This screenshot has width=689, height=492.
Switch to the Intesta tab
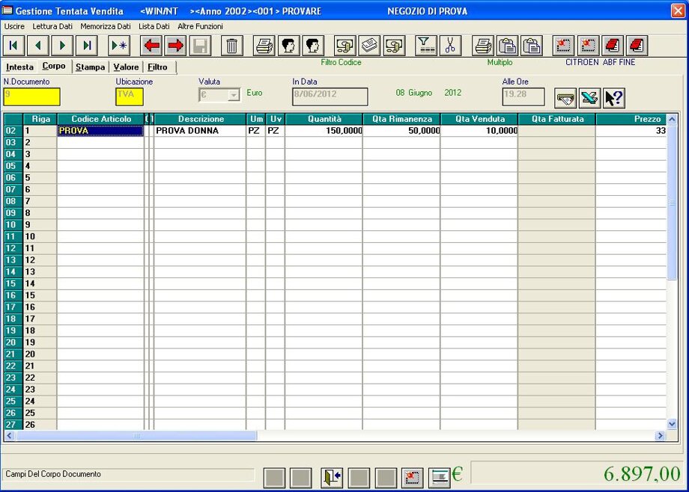(19, 67)
